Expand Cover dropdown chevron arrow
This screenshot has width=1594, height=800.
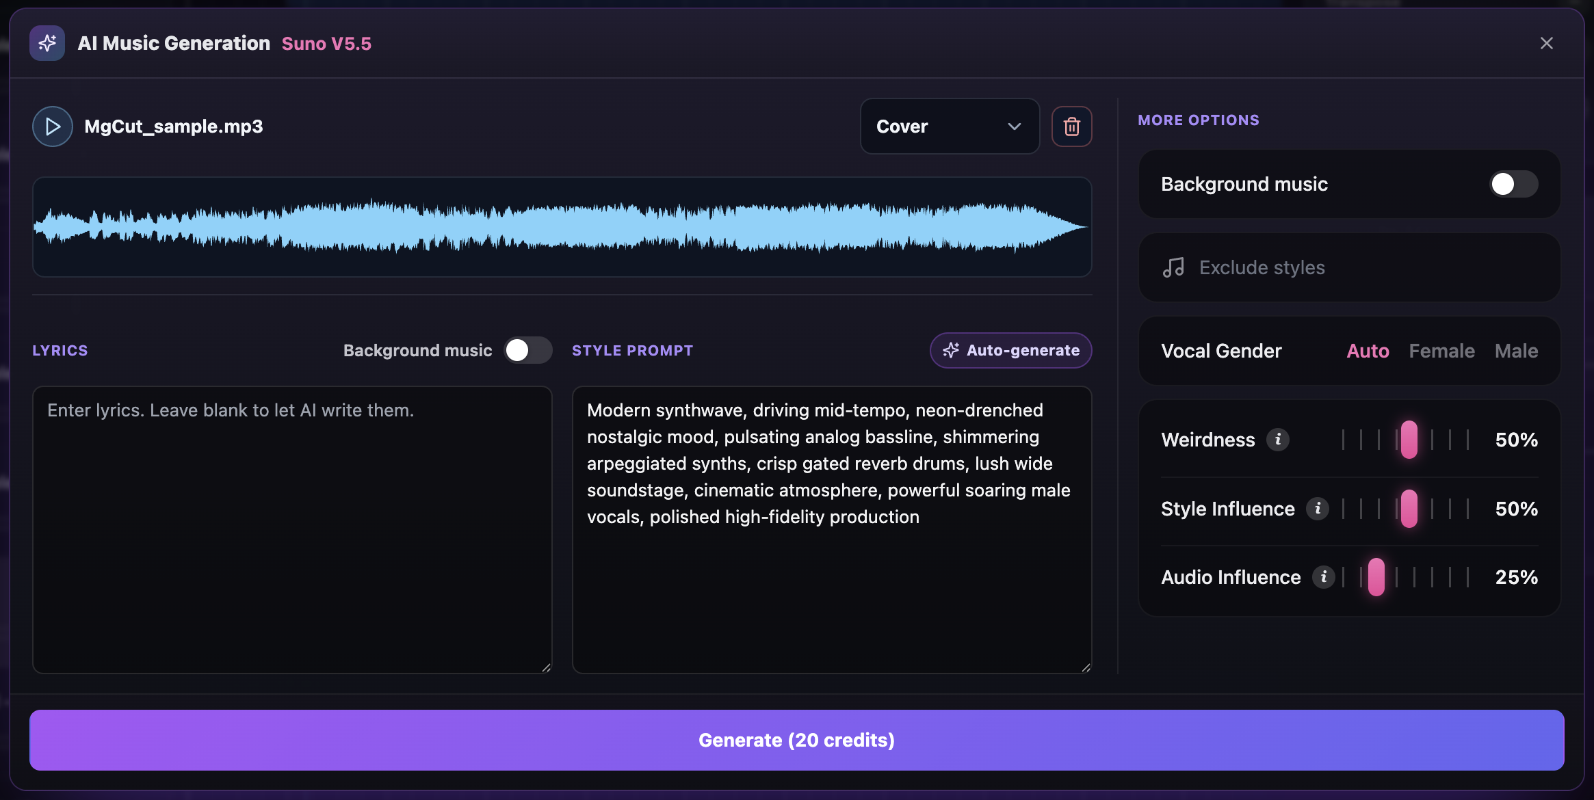1015,126
